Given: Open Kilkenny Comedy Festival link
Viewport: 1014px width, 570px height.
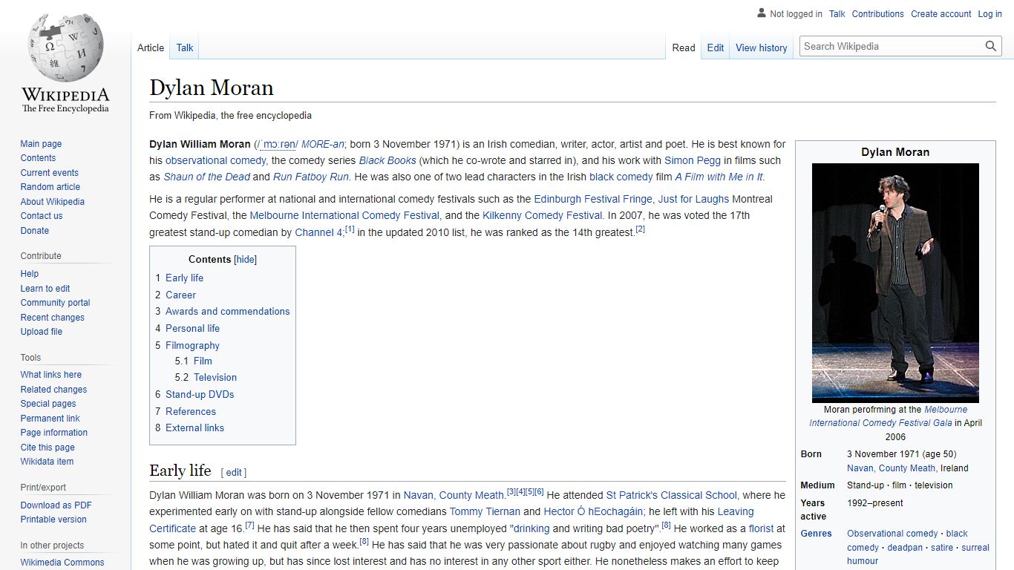Looking at the screenshot, I should tap(542, 215).
